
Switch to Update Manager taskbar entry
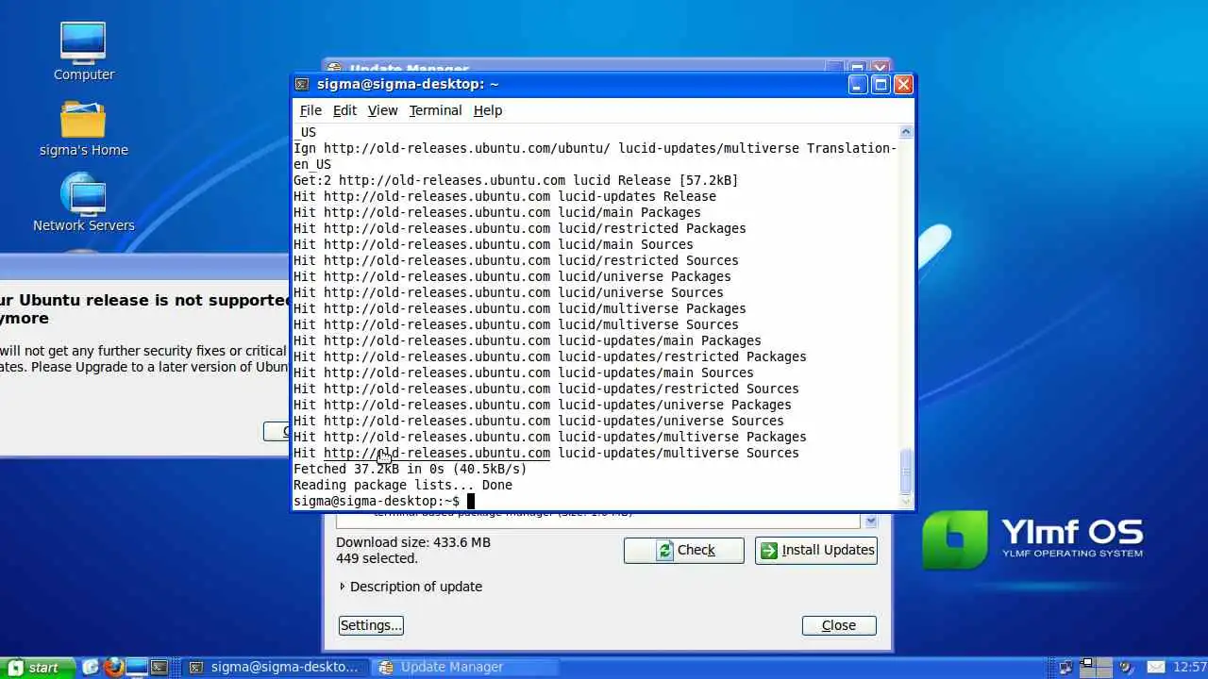click(x=464, y=667)
